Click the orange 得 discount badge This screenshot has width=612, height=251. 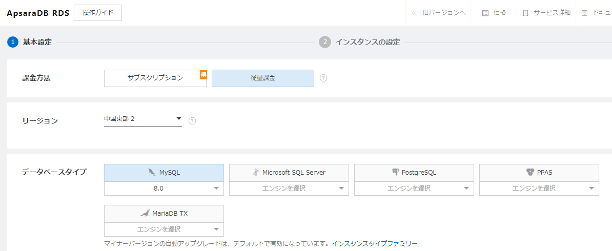[203, 75]
